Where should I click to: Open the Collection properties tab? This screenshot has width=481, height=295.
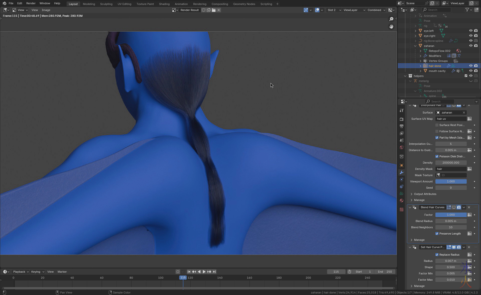click(x=402, y=156)
